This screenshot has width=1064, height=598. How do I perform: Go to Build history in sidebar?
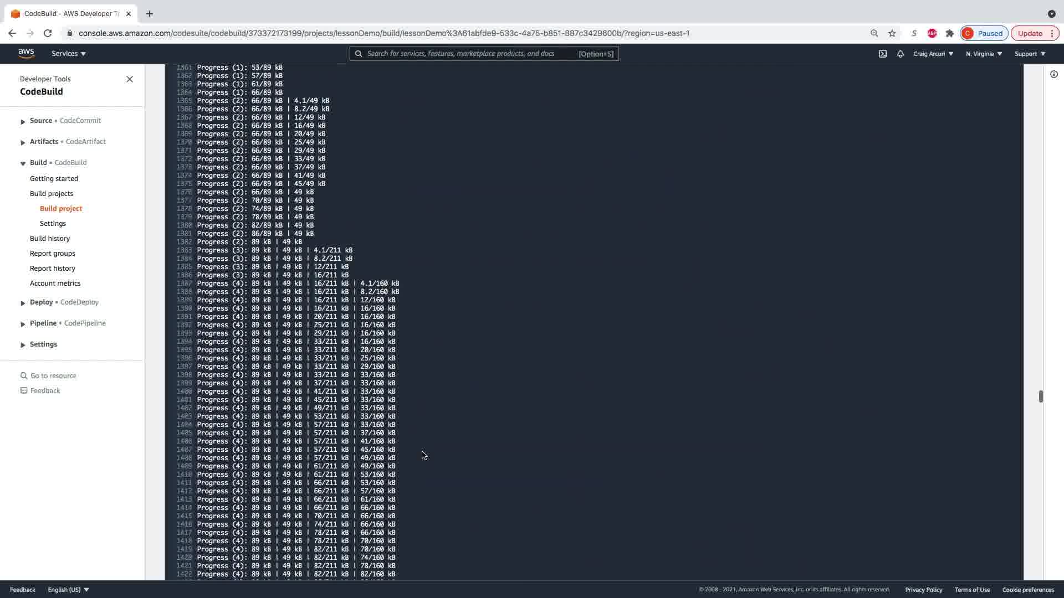click(50, 238)
